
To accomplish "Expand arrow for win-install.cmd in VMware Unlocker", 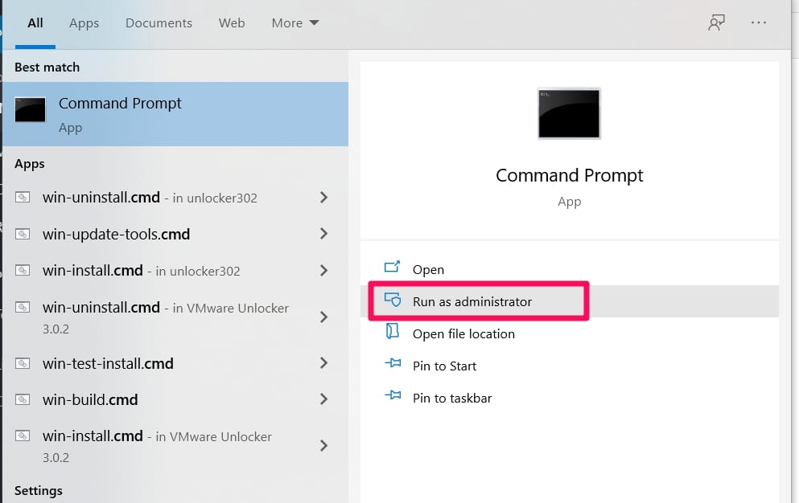I will click(x=323, y=446).
